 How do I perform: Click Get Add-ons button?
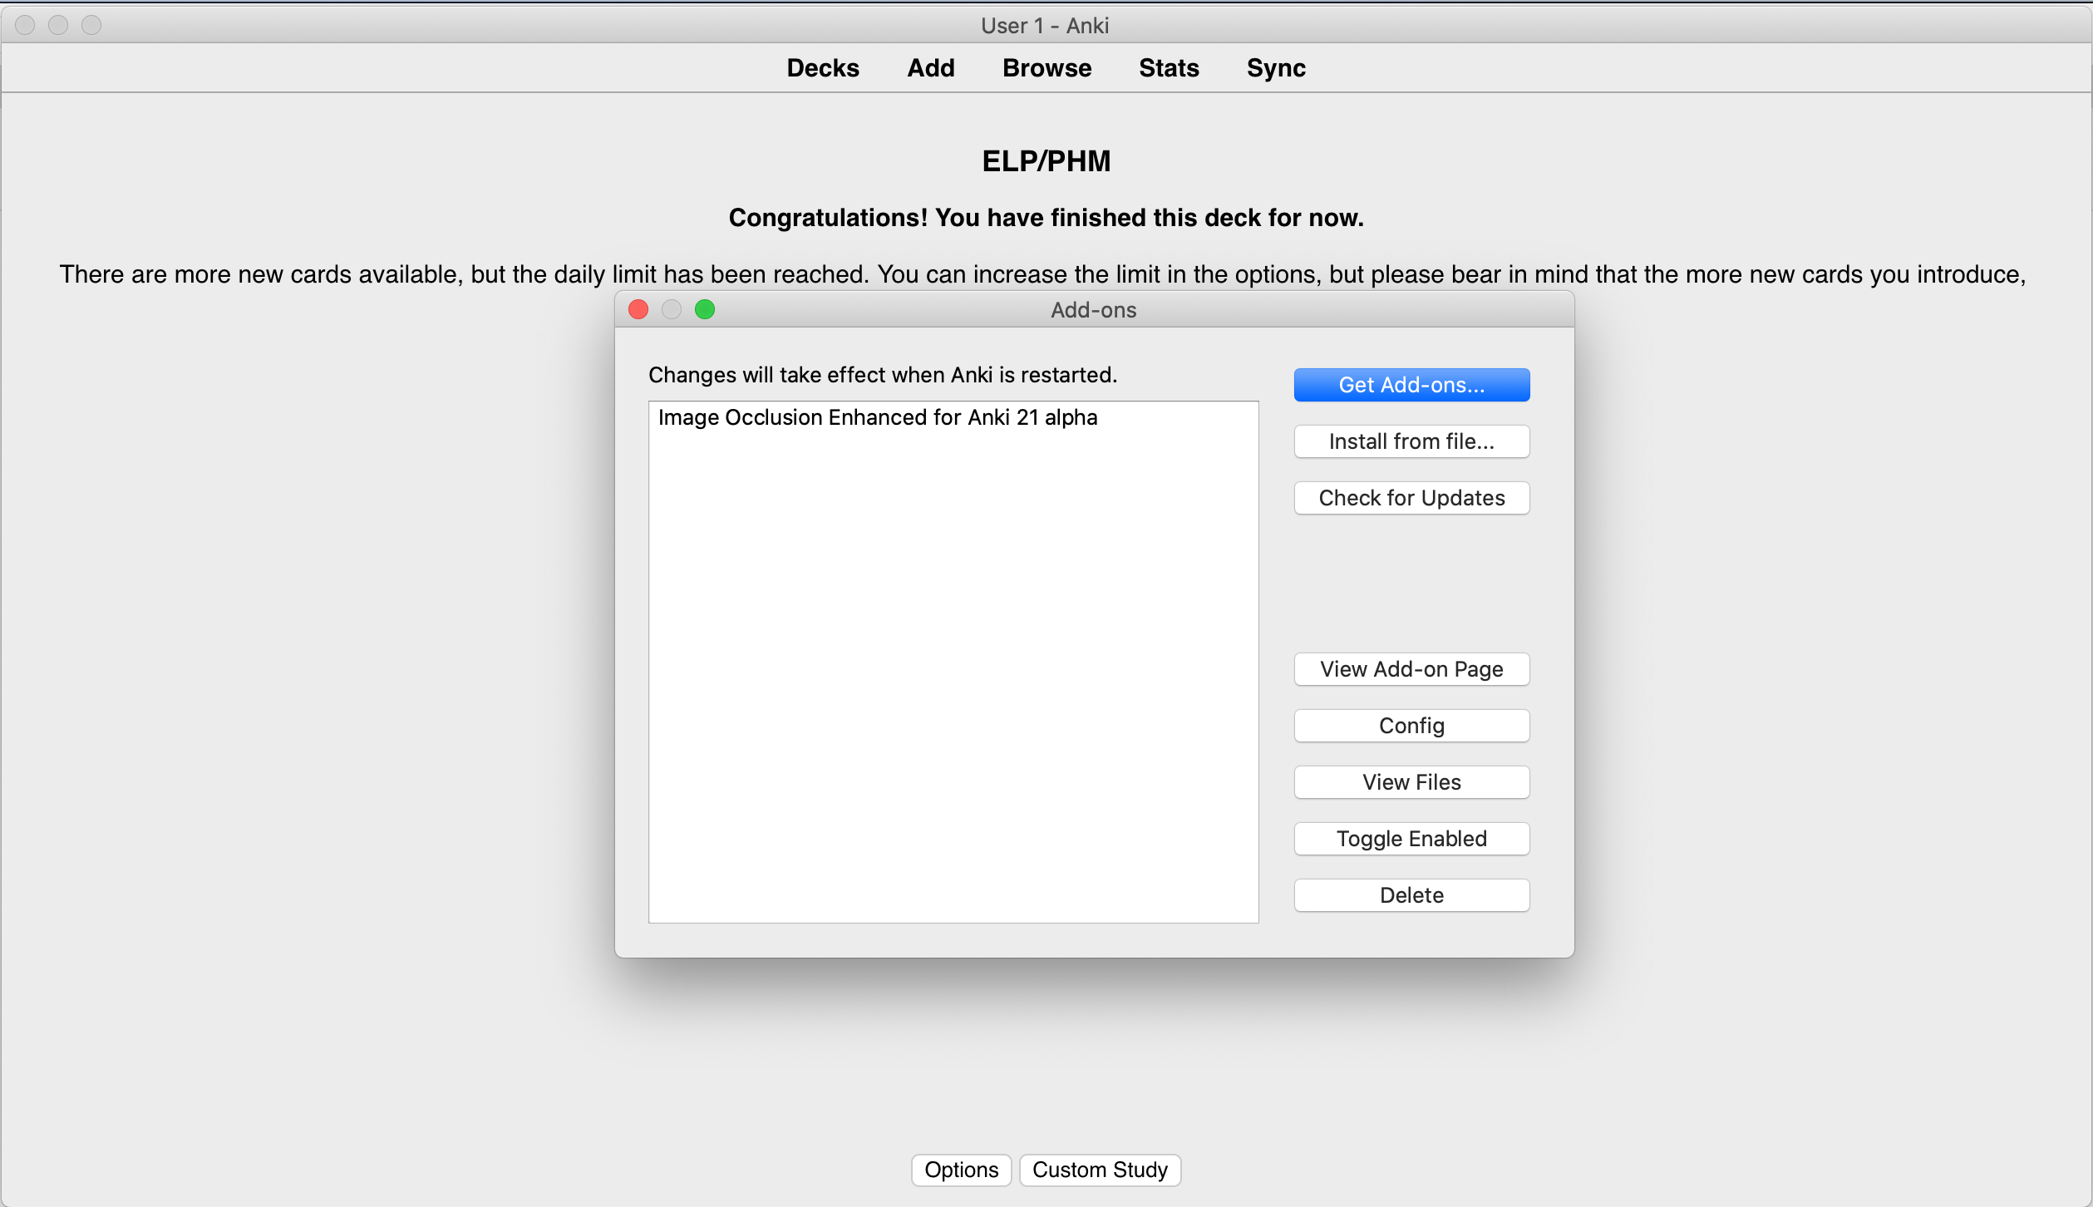(1411, 384)
